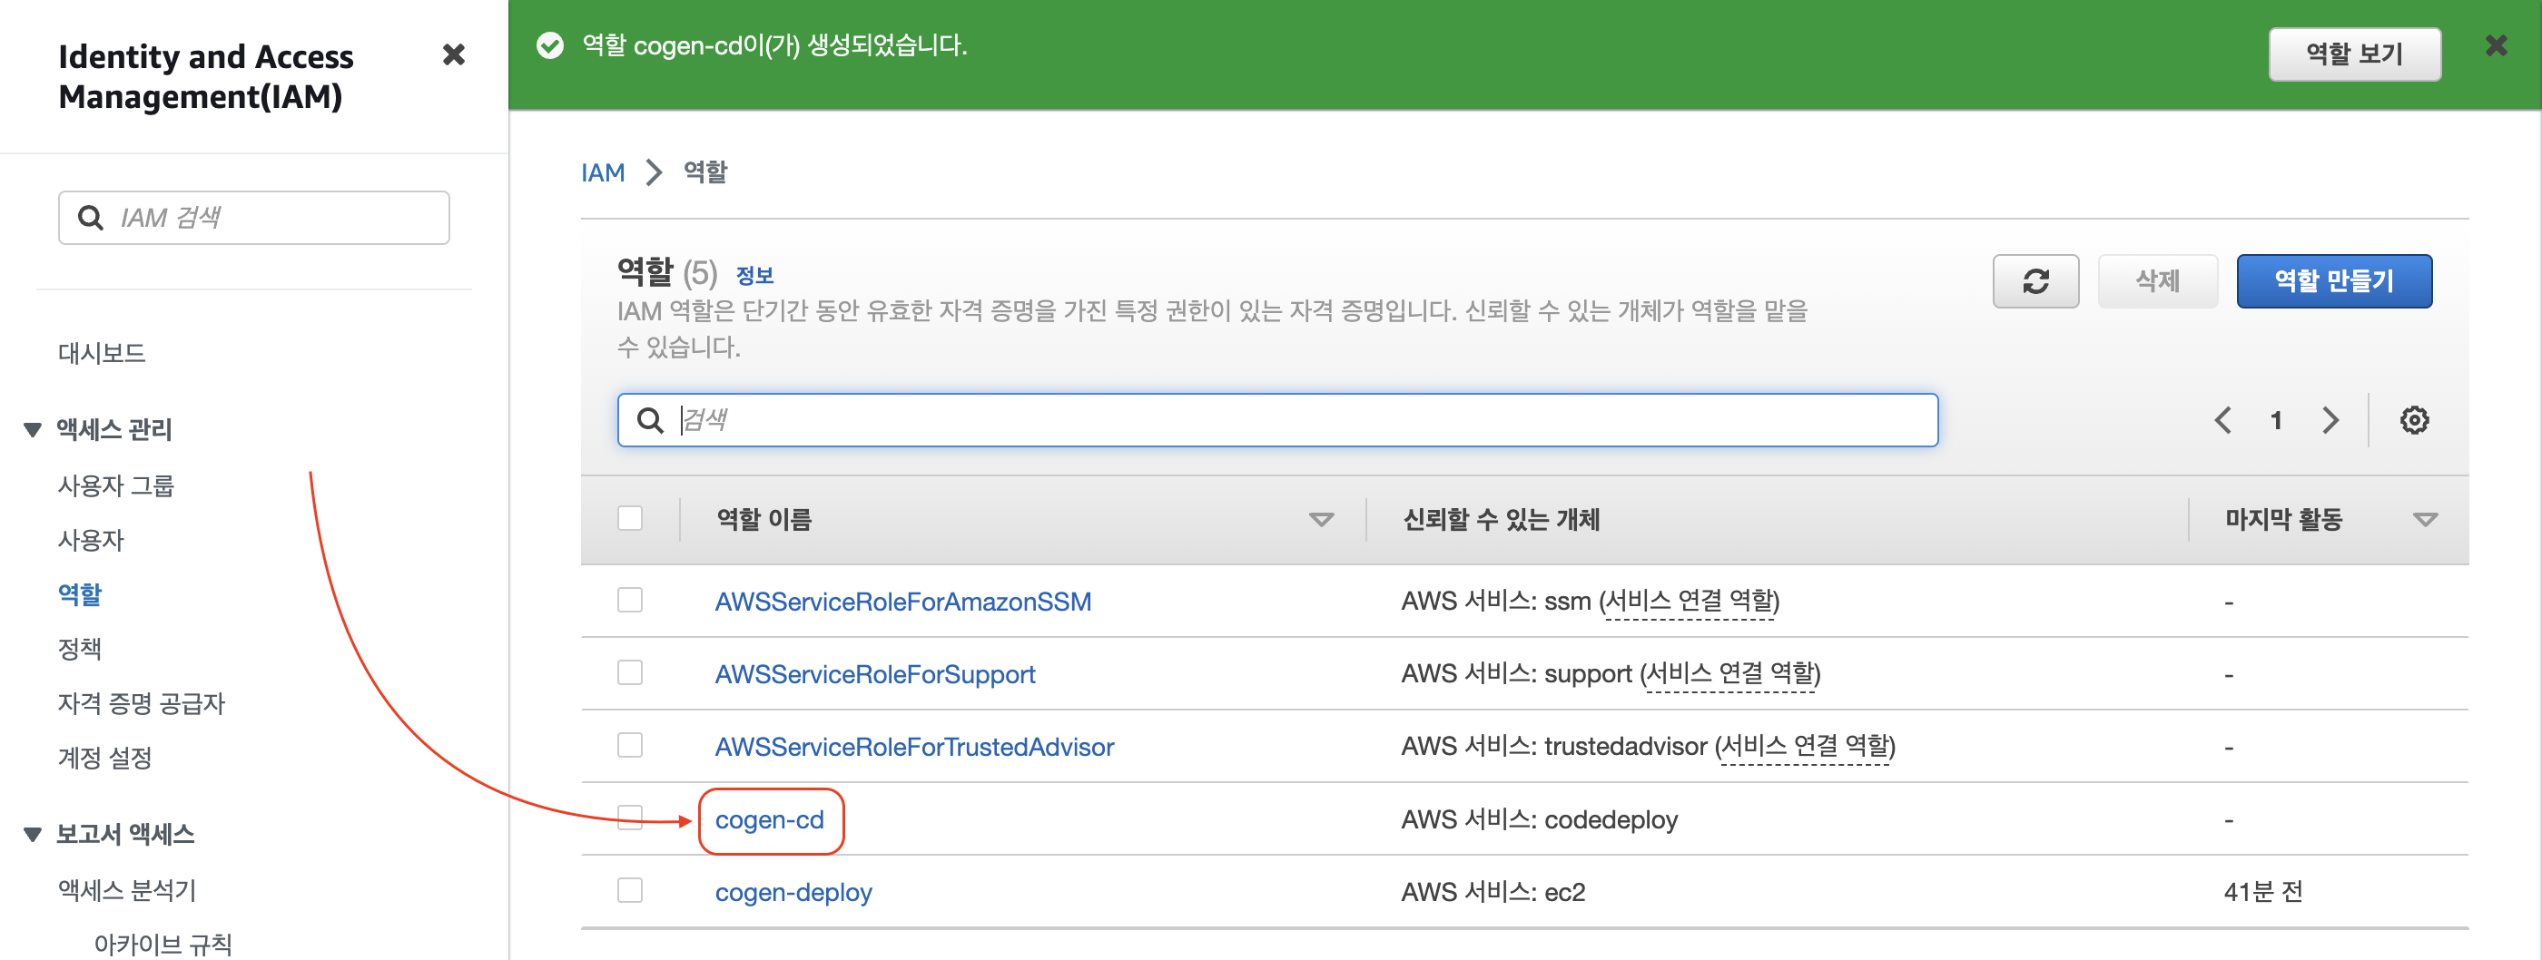This screenshot has width=2542, height=960.
Task: Click the 신뢰할 수 있는 개체 column header
Action: point(1500,520)
